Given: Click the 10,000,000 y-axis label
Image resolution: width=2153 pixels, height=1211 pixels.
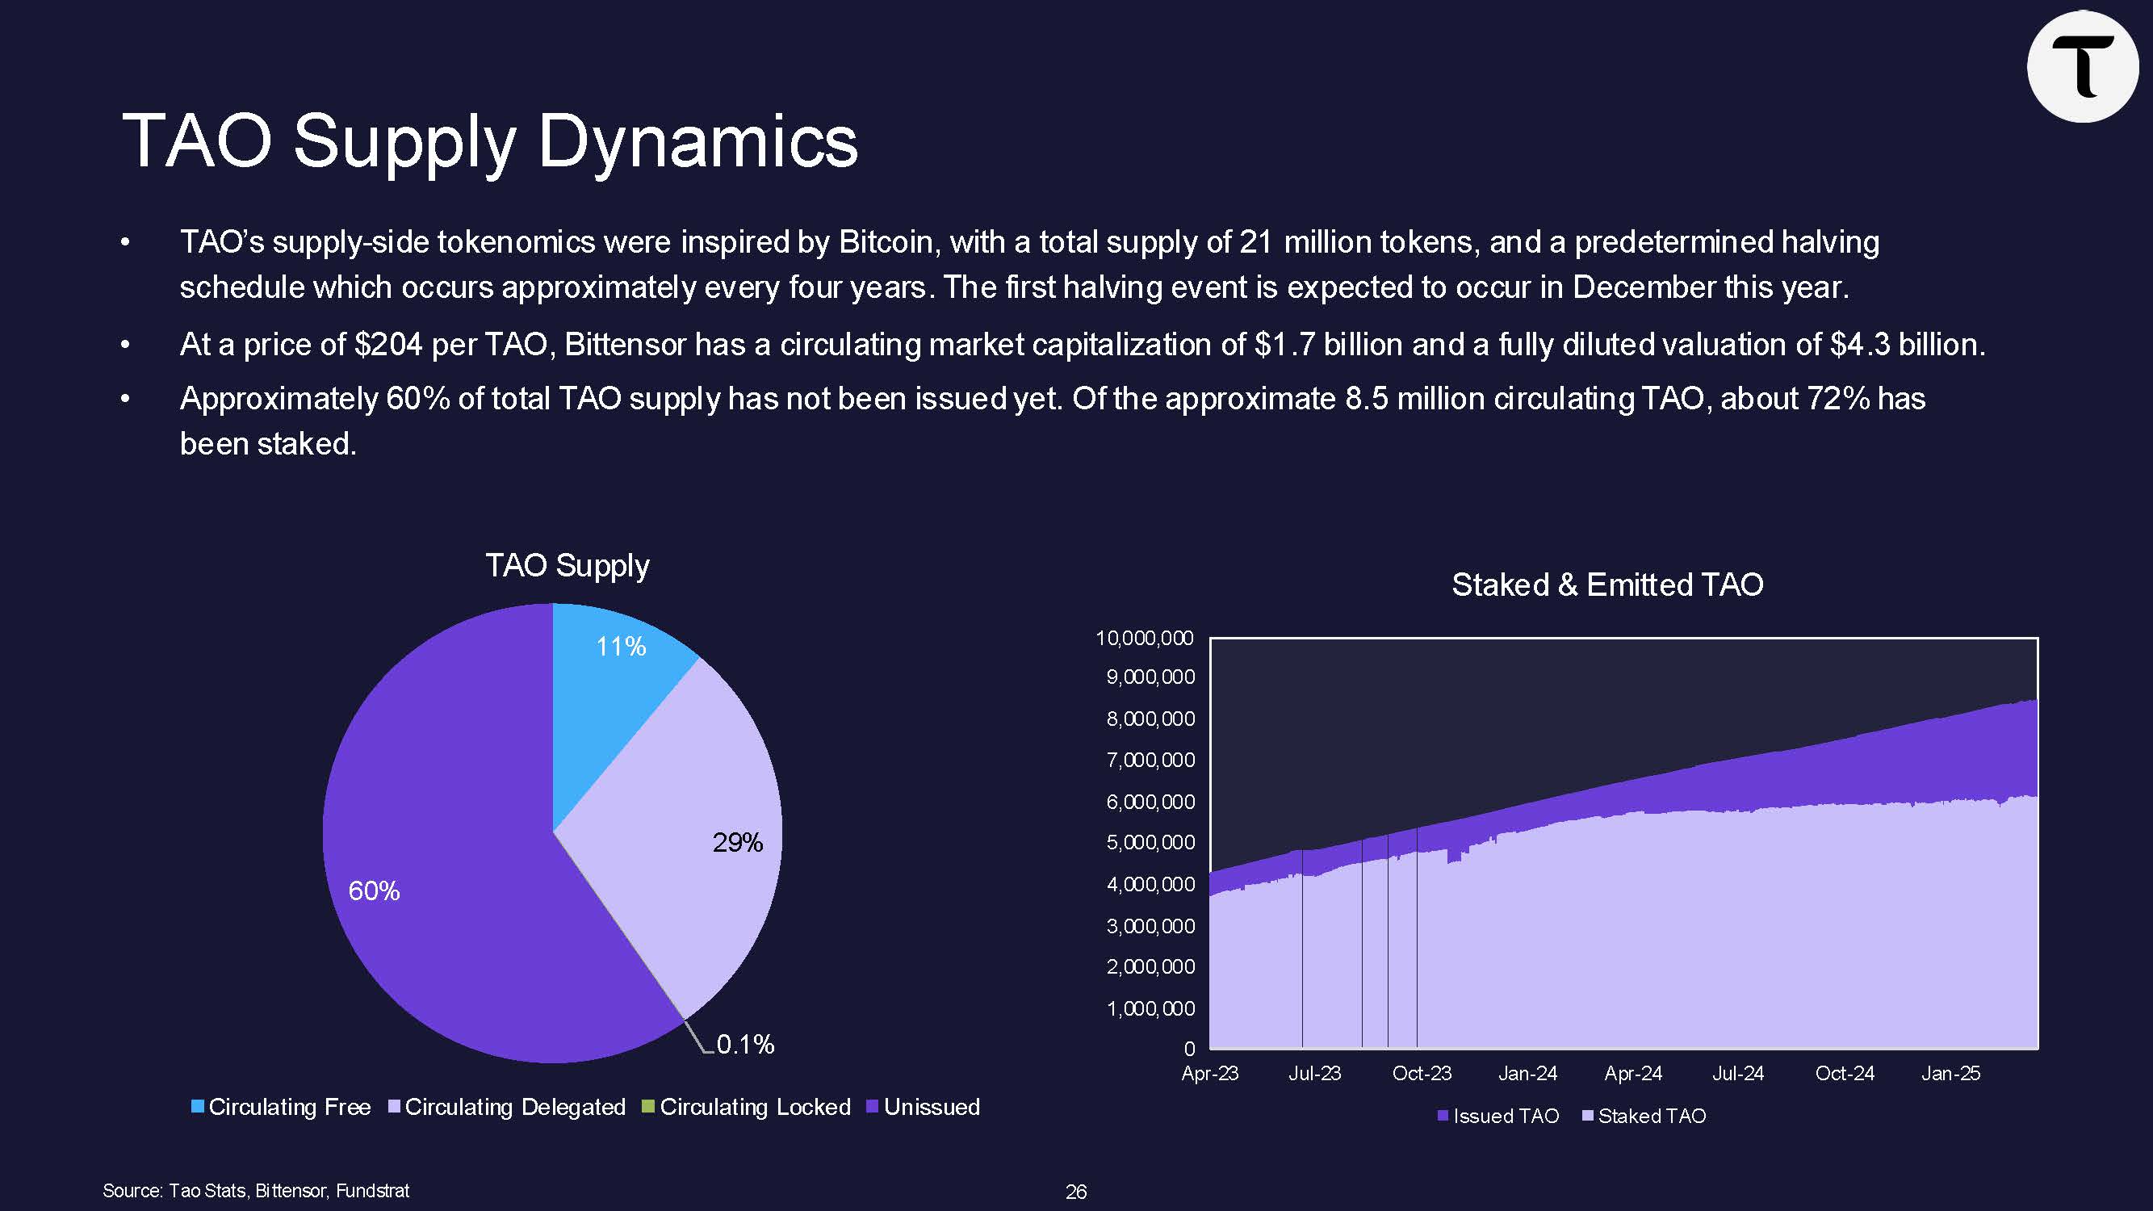Looking at the screenshot, I should [1144, 638].
